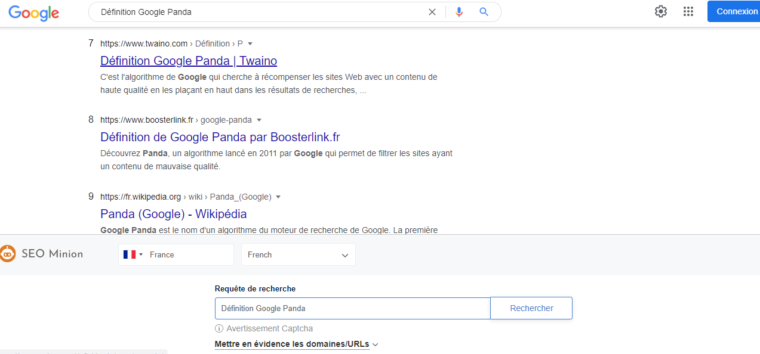Viewport: 760px width, 354px height.
Task: Open Panda (Google) - Wikipédia result
Action: point(174,214)
